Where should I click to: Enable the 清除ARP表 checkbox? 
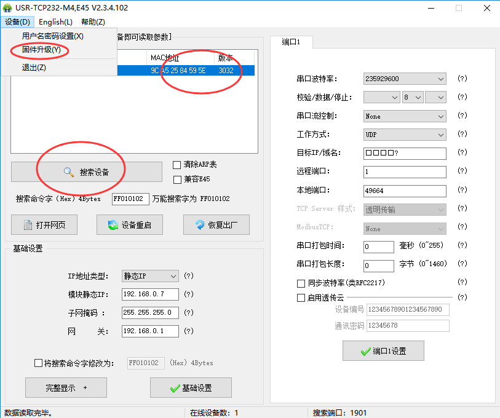click(x=177, y=165)
